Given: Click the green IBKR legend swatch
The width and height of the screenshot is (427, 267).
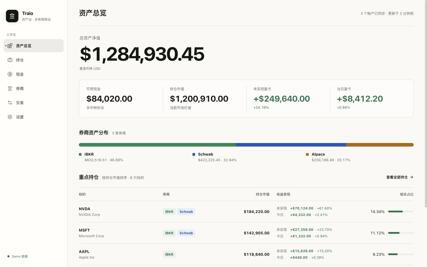Looking at the screenshot, I should (x=80, y=154).
